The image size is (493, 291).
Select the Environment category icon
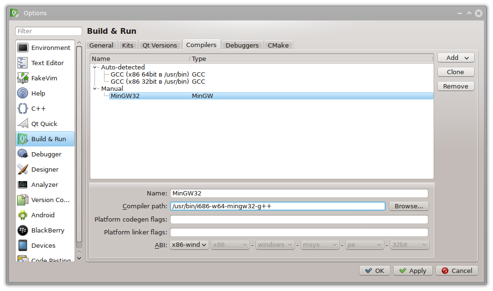point(23,48)
